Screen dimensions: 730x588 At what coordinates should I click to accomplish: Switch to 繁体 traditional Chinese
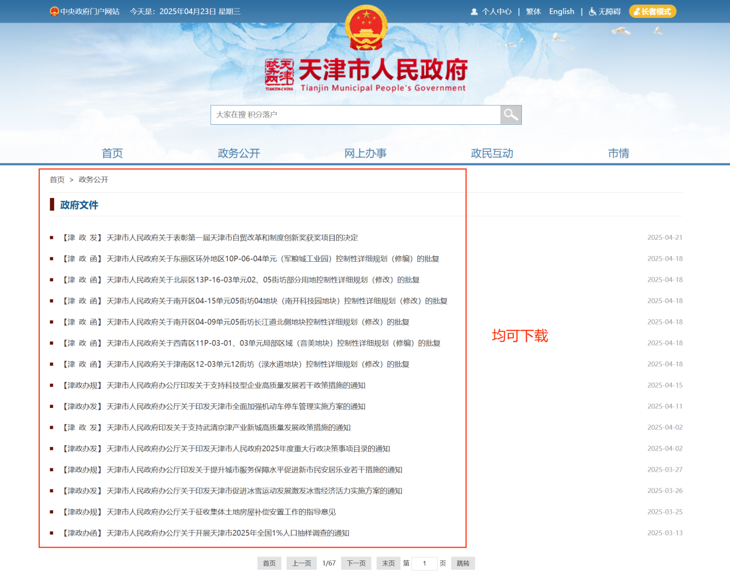pos(533,12)
